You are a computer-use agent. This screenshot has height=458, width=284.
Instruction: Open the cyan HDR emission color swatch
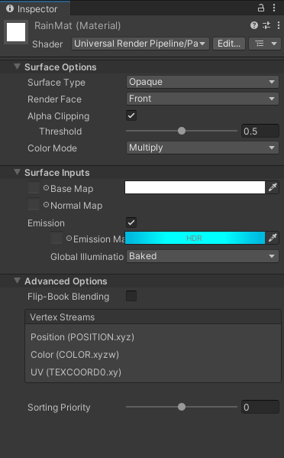tap(195, 238)
